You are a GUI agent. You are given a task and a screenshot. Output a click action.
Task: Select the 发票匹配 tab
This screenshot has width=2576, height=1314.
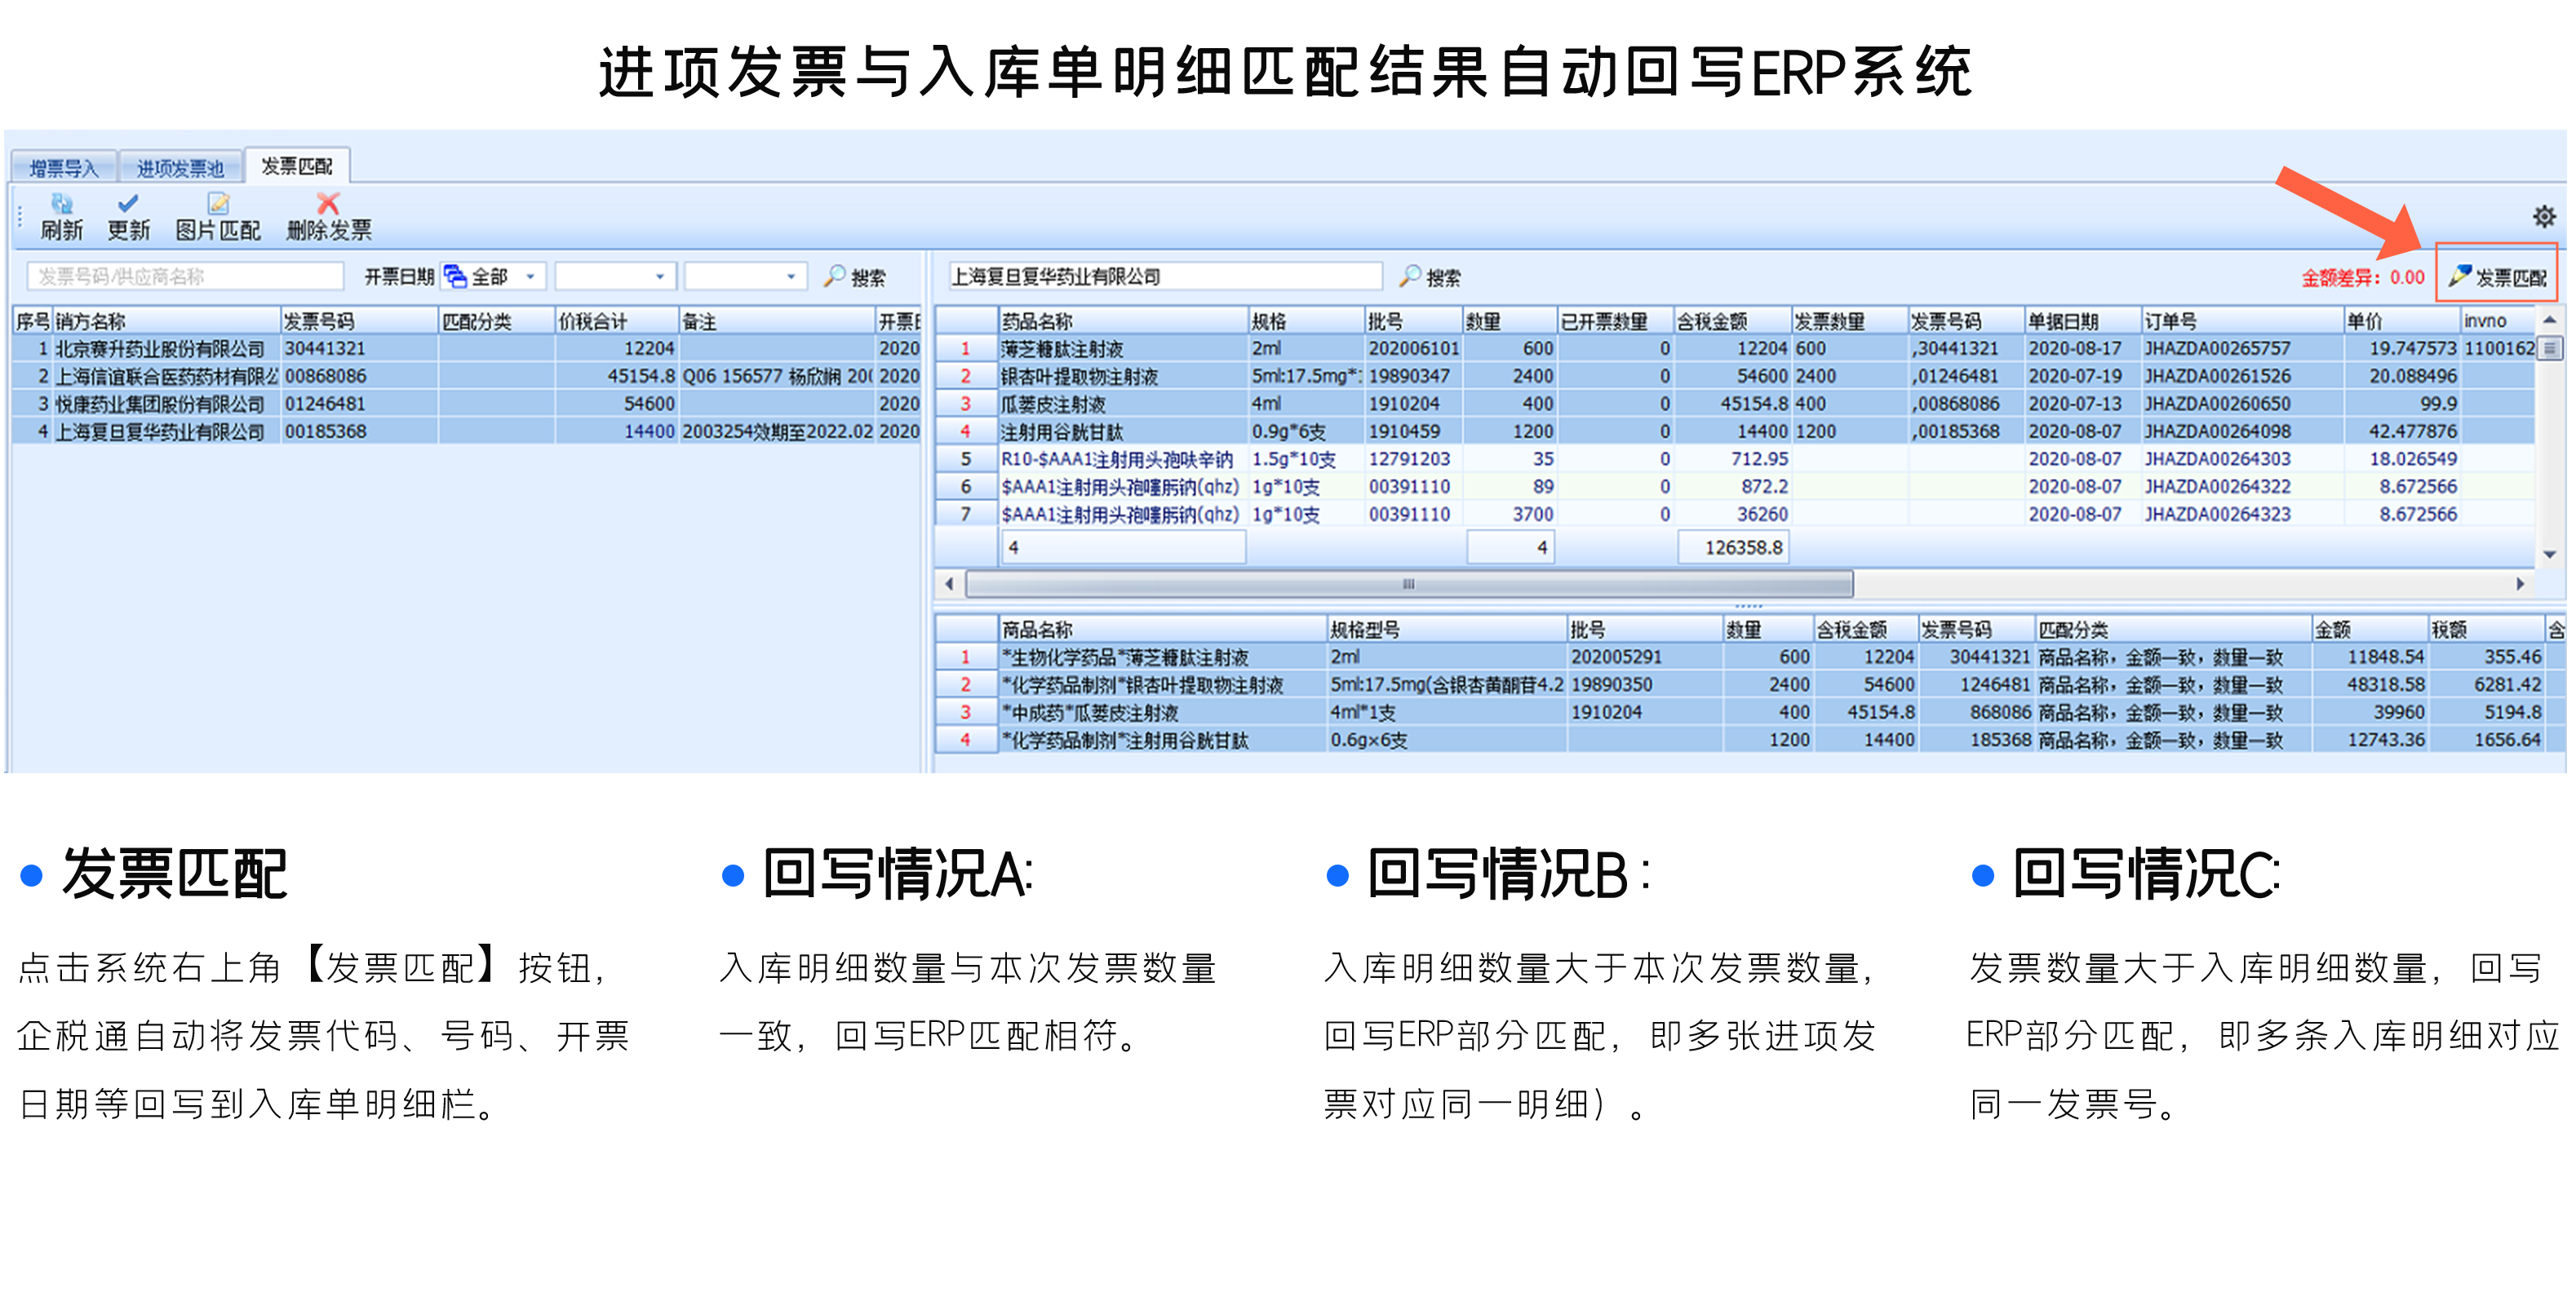tap(297, 166)
